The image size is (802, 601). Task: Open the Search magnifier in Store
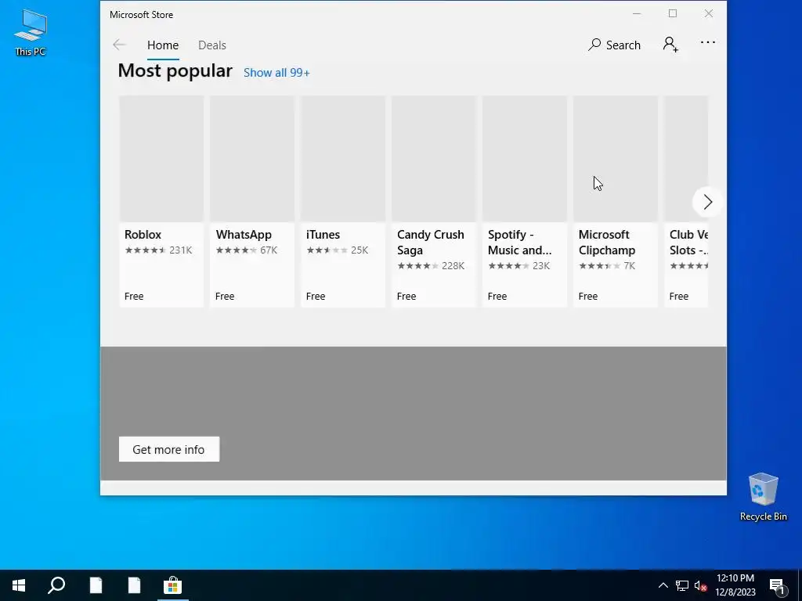tap(614, 45)
